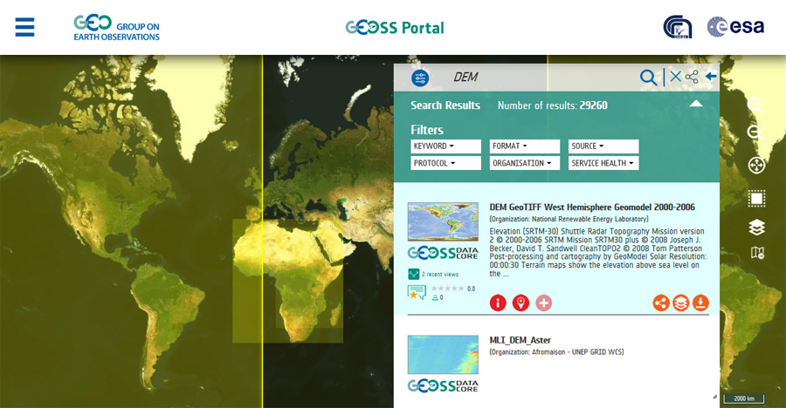Click the 'Number of results: 29260' text
786x408 pixels.
point(553,105)
